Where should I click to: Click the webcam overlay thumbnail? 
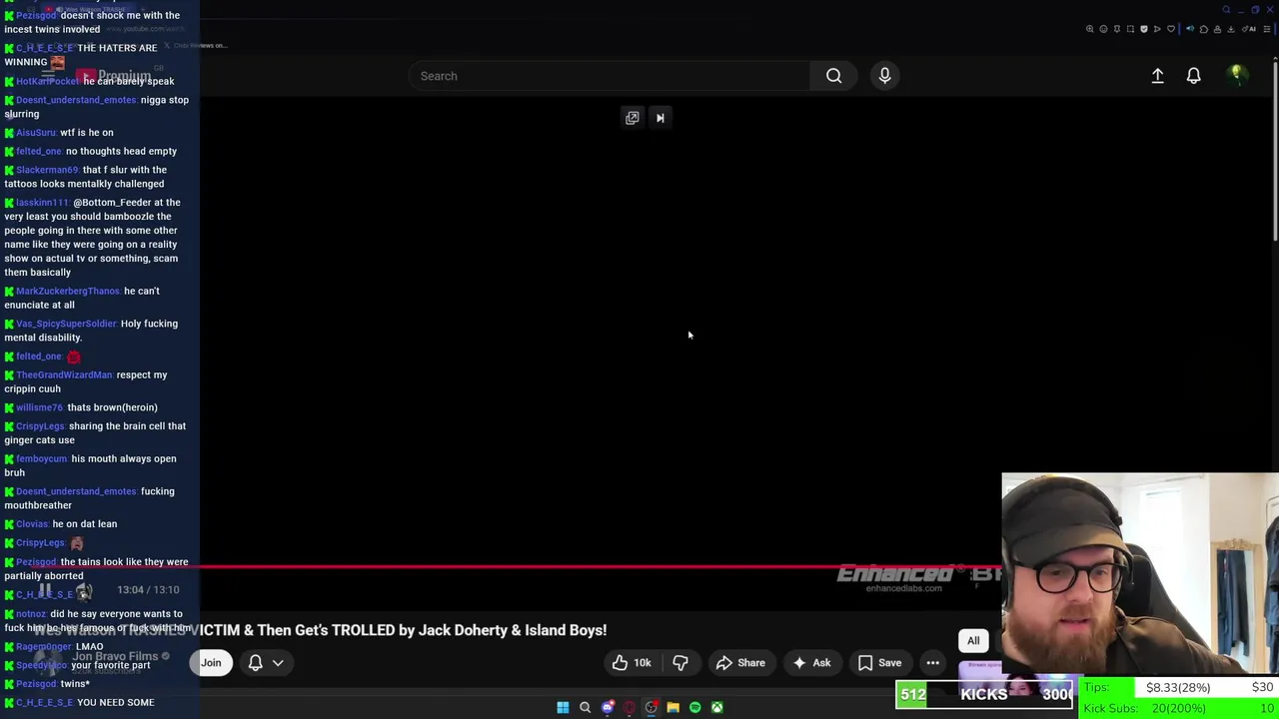click(x=1140, y=575)
